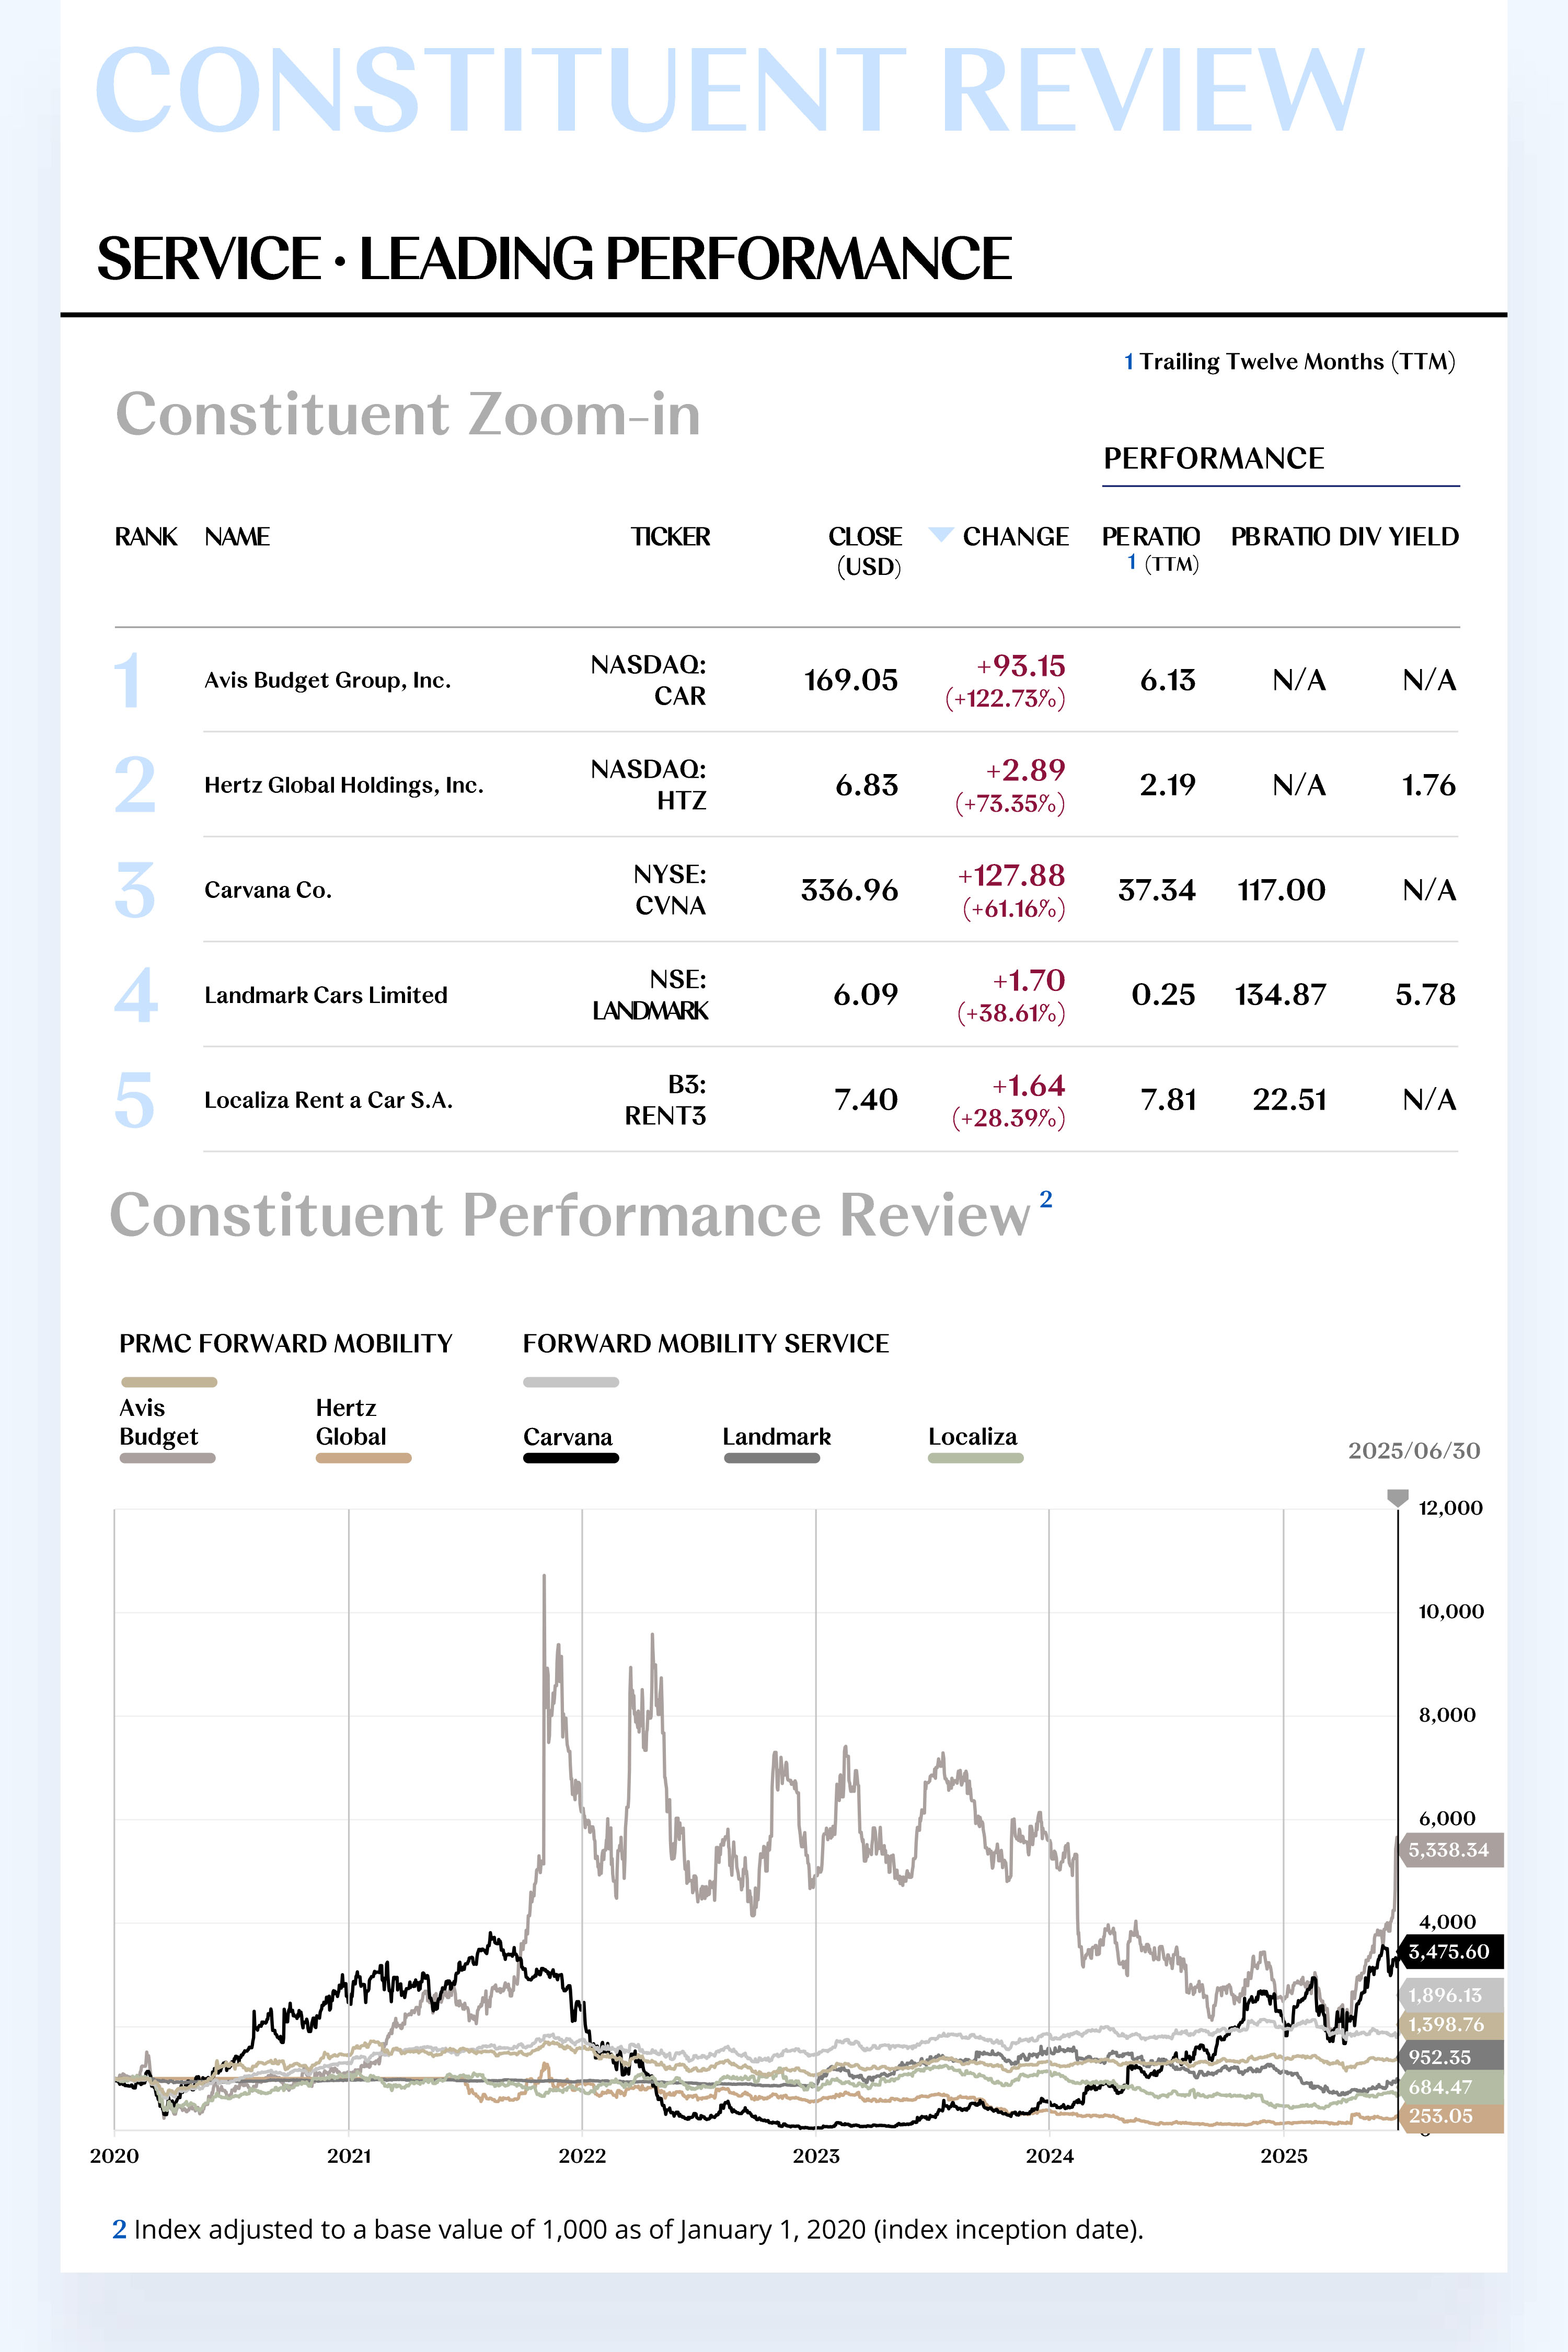Click the +1.70 (+38.61%) change value
Screen dimensions: 1568x2352
(x=1011, y=996)
